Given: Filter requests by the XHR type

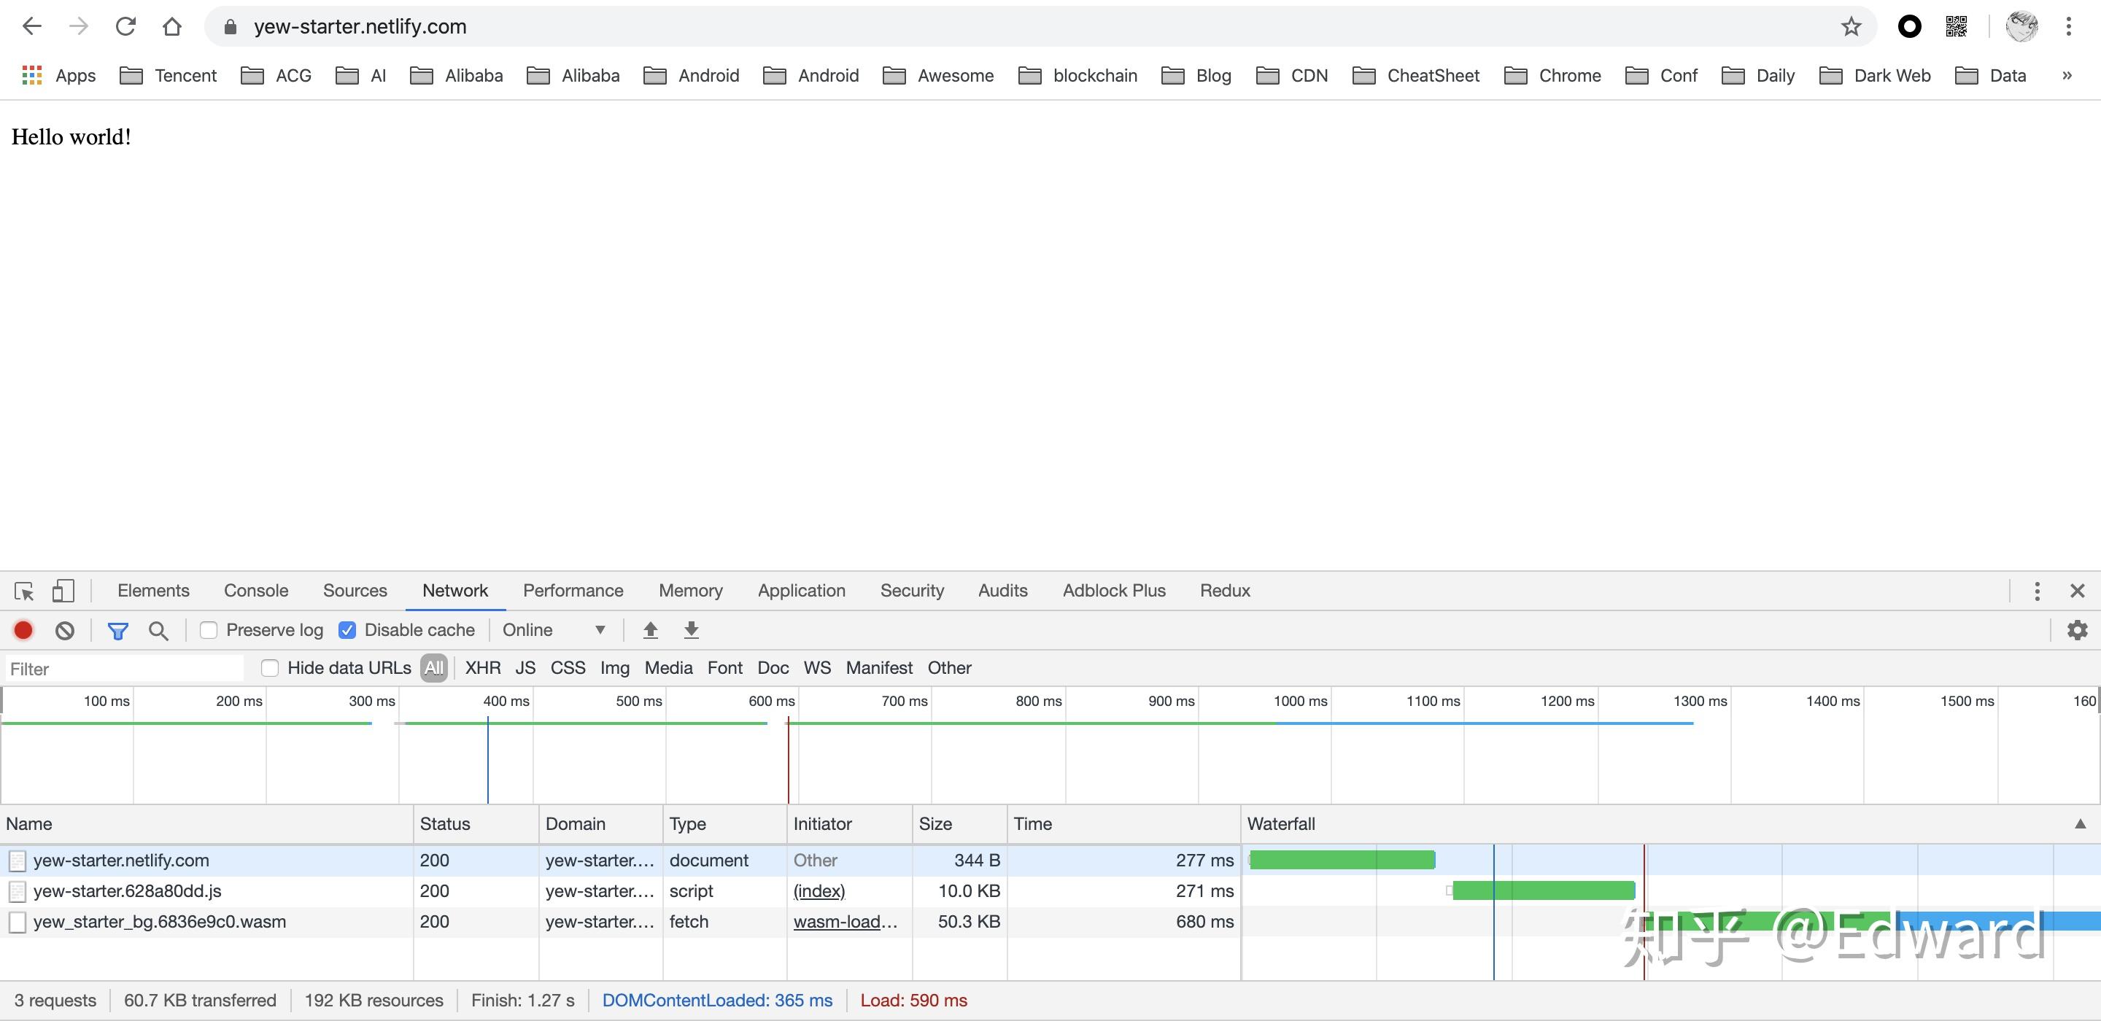Looking at the screenshot, I should (x=482, y=668).
